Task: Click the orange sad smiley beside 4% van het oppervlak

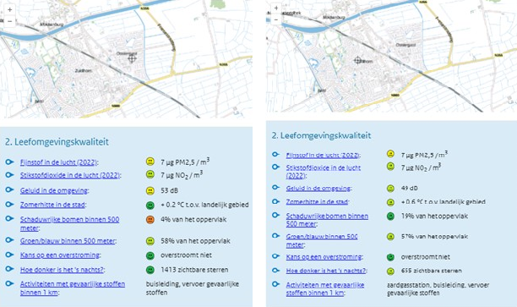Action: [150, 220]
